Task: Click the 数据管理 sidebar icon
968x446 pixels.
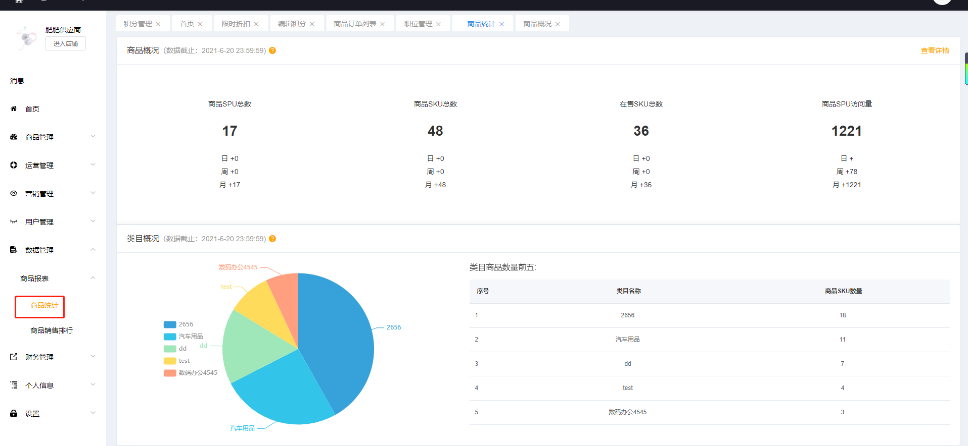Action: click(14, 250)
